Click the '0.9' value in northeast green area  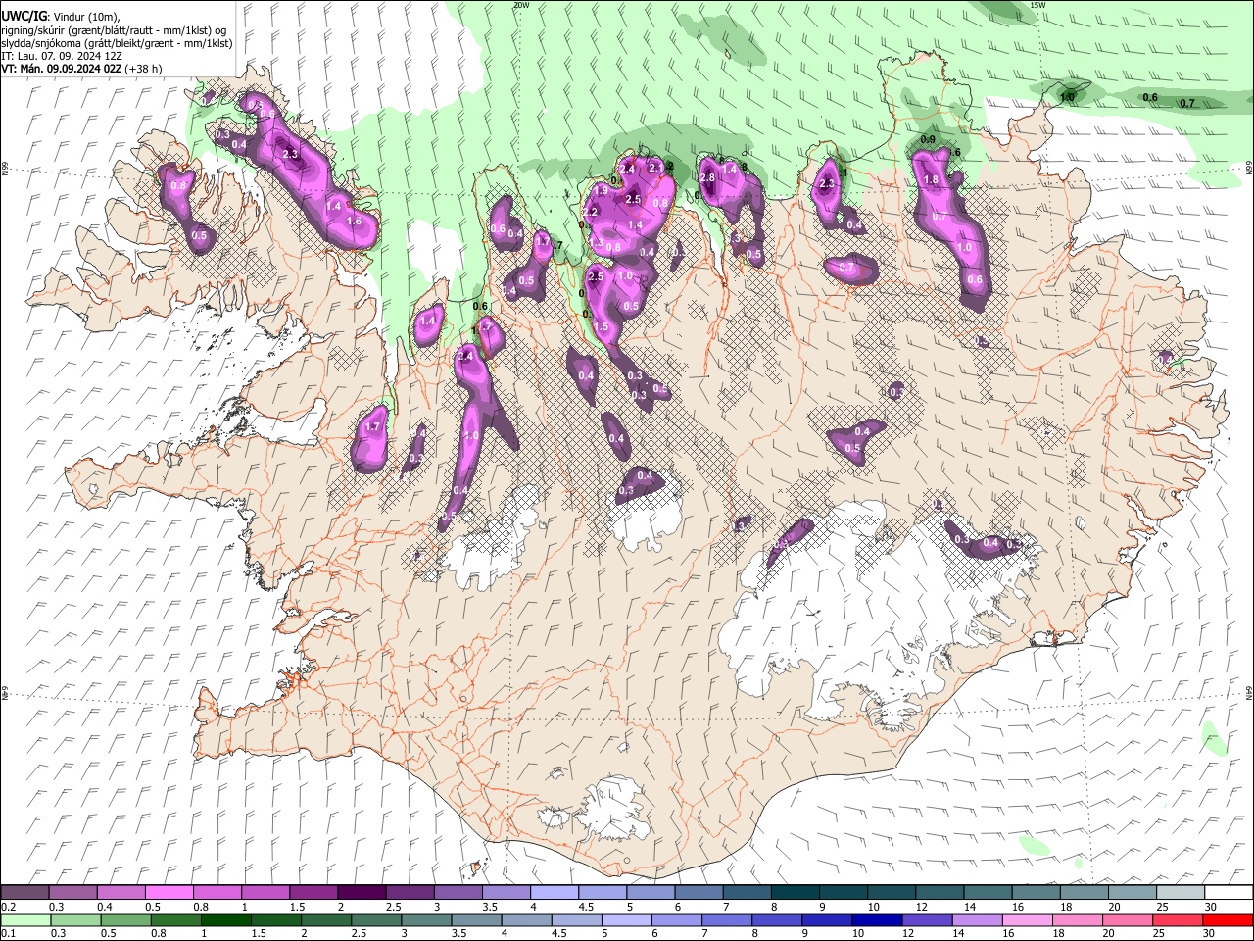(x=928, y=140)
